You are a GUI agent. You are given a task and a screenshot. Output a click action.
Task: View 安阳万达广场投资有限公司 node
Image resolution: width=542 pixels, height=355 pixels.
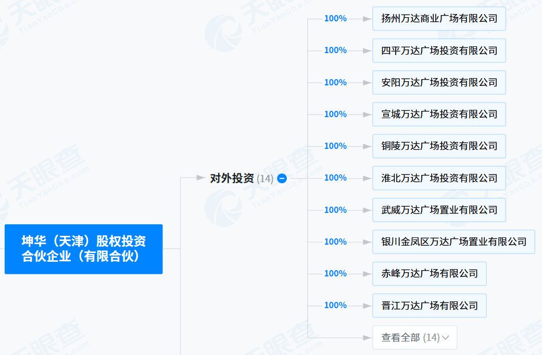[x=439, y=82]
